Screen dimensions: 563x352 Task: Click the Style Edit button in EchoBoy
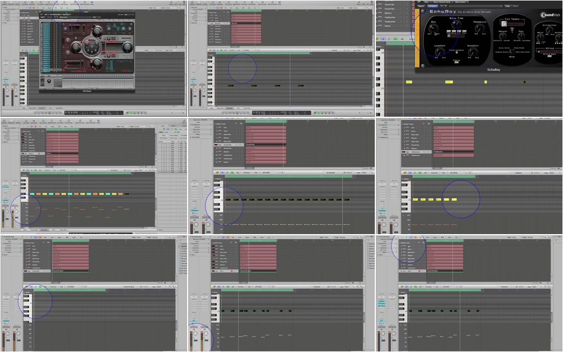(x=549, y=56)
